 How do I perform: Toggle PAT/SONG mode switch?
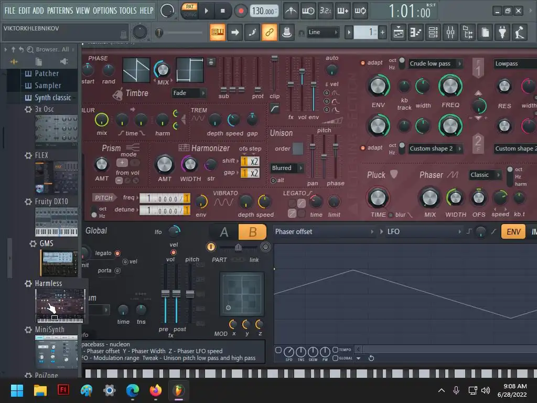point(190,10)
